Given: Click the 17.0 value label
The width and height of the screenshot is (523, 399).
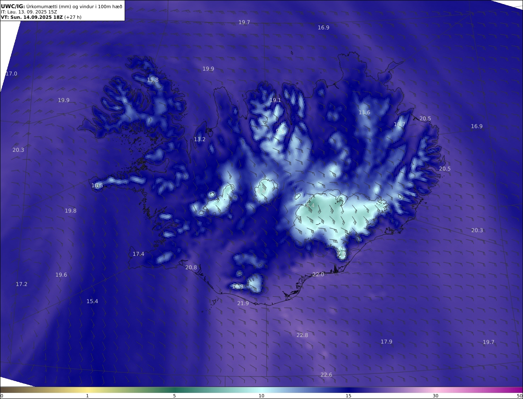Looking at the screenshot, I should pos(11,74).
